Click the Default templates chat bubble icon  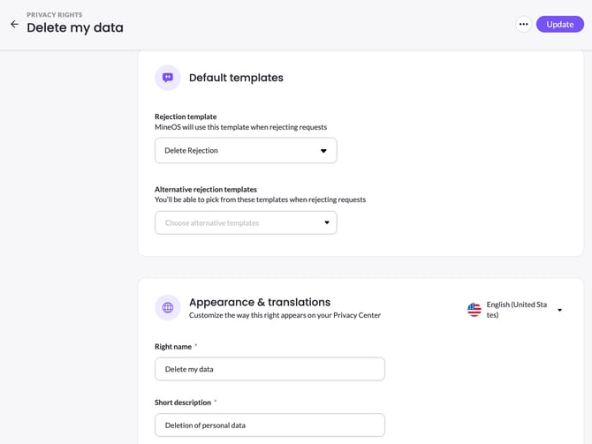pyautogui.click(x=168, y=78)
